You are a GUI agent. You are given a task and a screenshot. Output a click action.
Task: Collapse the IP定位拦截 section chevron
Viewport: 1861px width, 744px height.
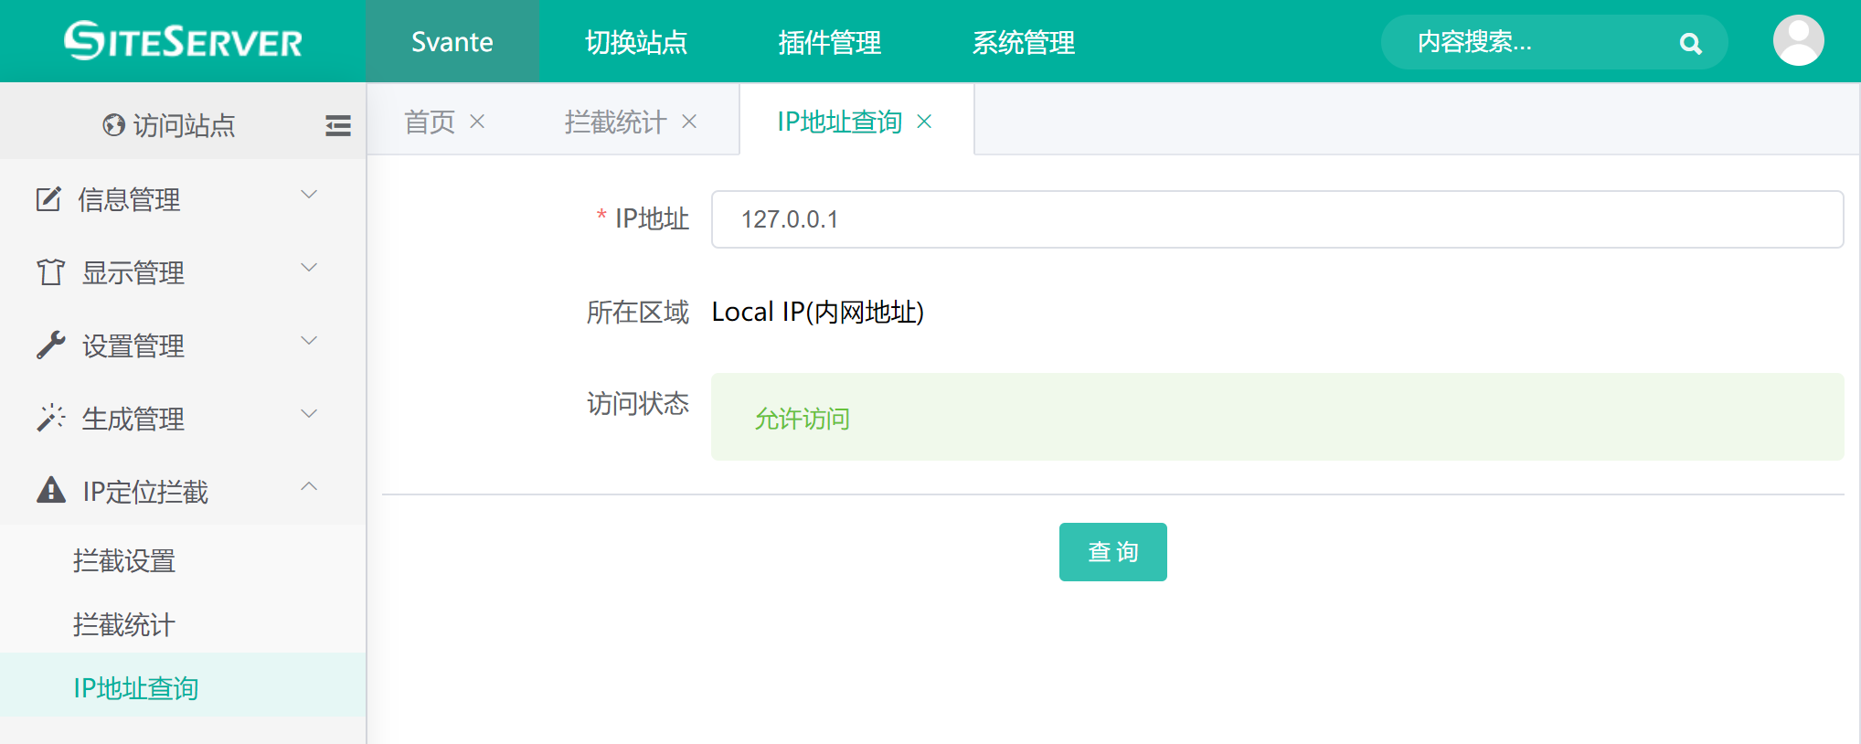309,487
